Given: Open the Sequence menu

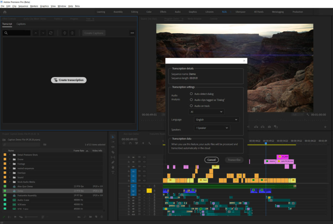Looking at the screenshot, I should click(23, 6).
